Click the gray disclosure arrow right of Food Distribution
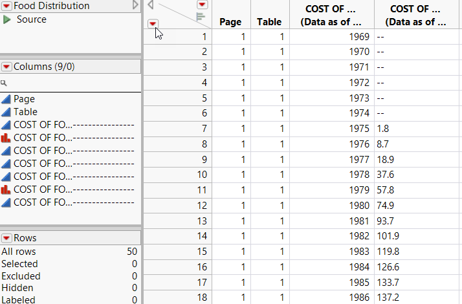 click(x=135, y=5)
